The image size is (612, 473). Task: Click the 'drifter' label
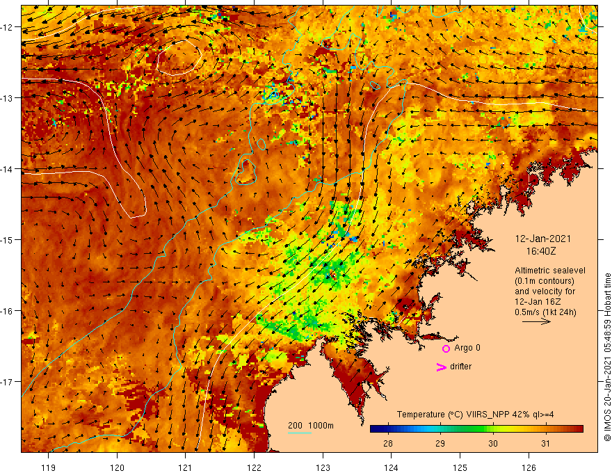(460, 367)
